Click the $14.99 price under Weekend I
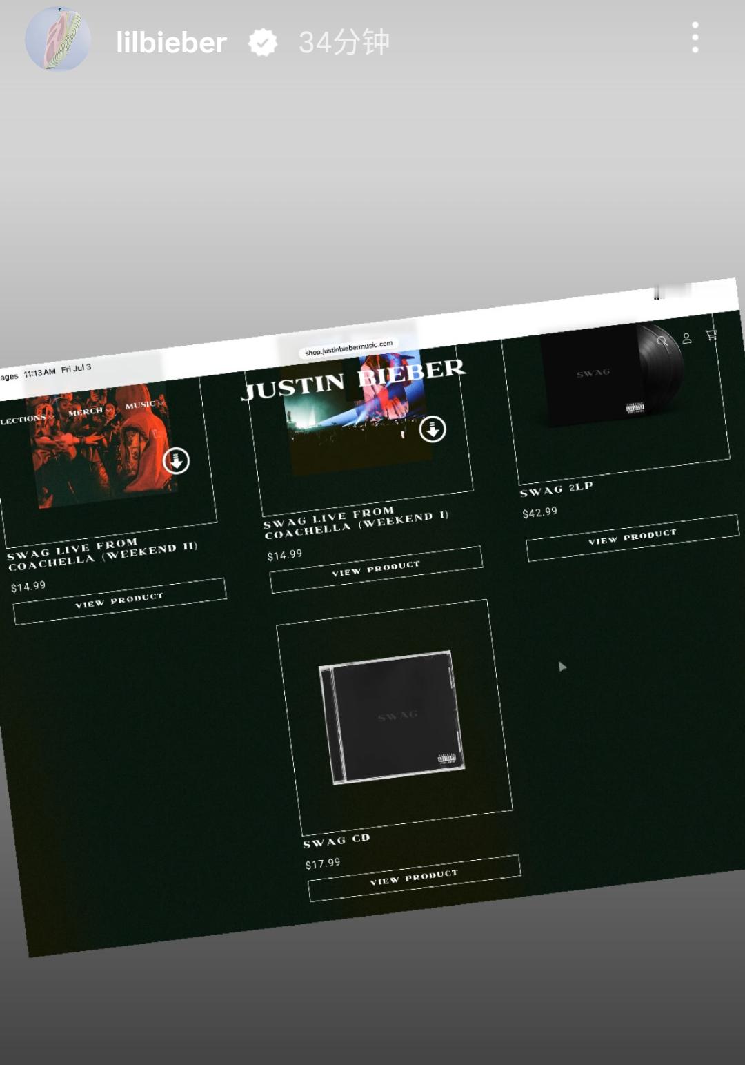 pos(285,555)
